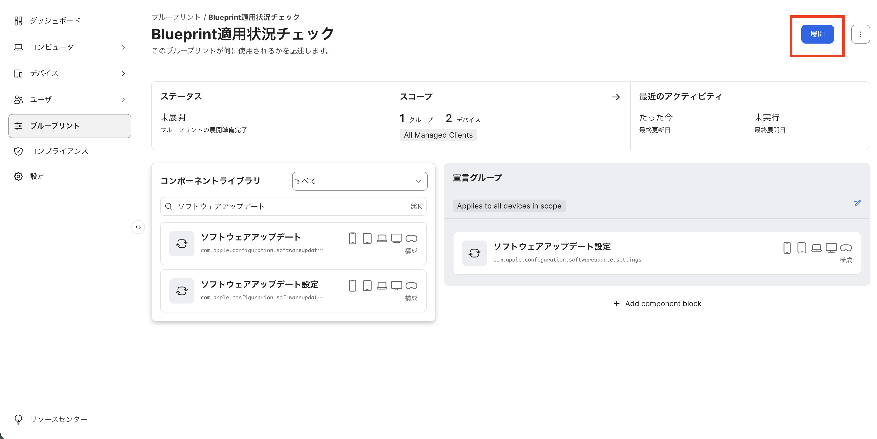Click the search magnifier icon
This screenshot has height=439, width=877.
click(x=168, y=206)
